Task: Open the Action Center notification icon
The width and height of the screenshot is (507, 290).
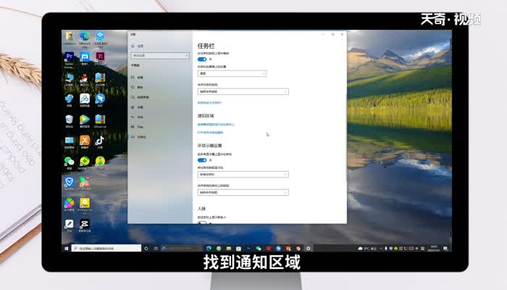Action: tap(445, 248)
